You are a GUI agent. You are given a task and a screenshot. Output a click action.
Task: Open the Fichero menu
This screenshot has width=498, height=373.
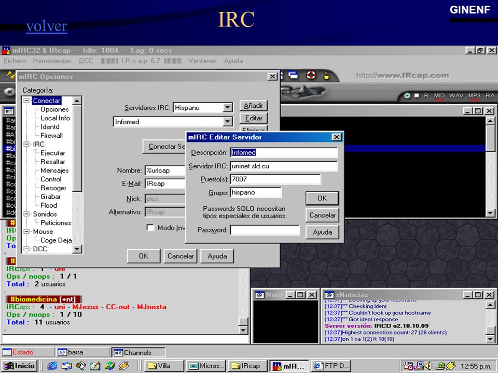(x=15, y=61)
